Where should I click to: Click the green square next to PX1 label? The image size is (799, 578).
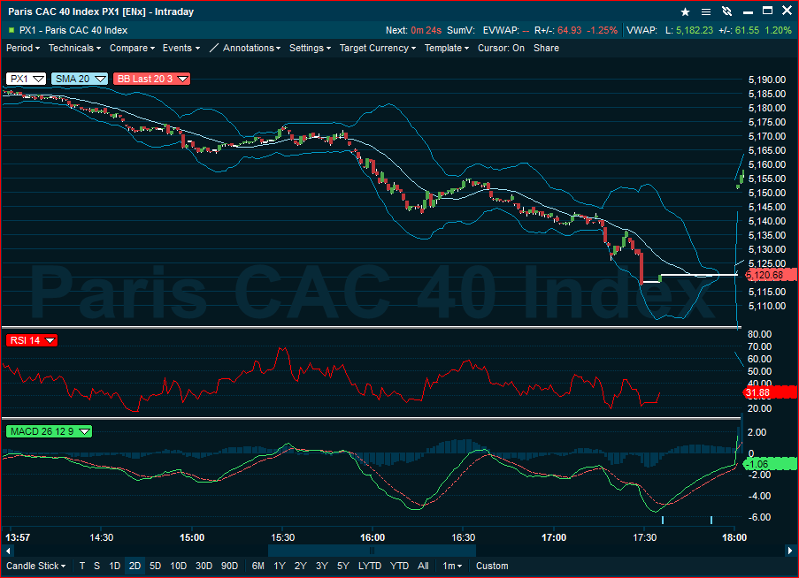(12, 31)
